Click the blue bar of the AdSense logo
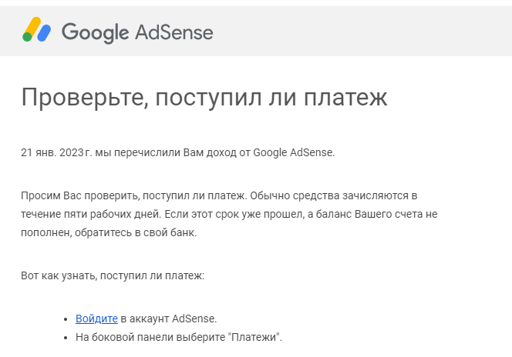512x357 pixels. click(x=44, y=33)
